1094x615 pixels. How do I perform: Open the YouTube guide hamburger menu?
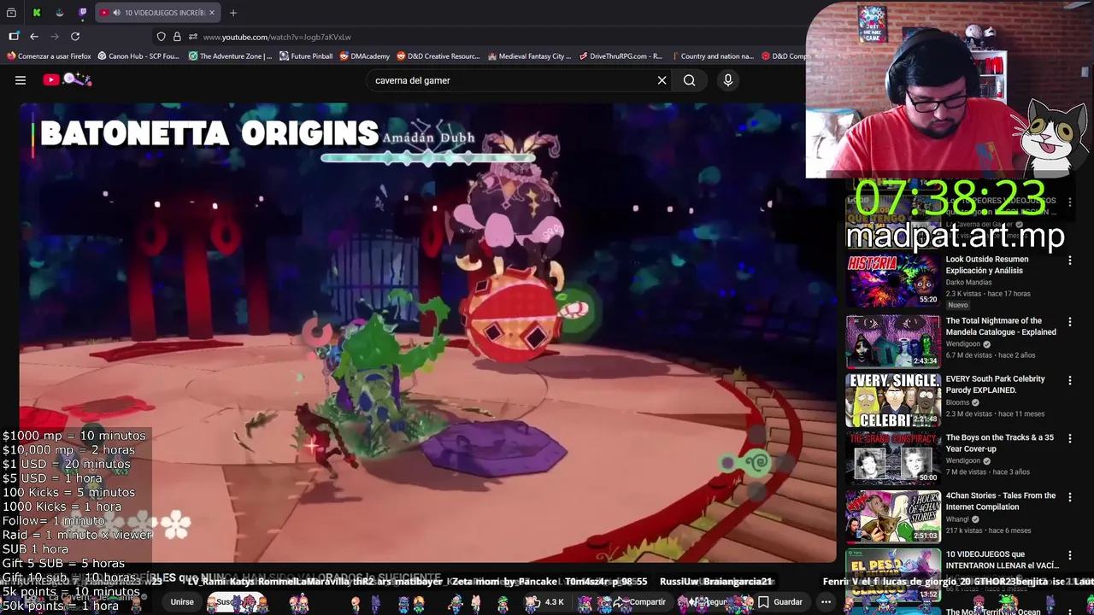click(21, 80)
